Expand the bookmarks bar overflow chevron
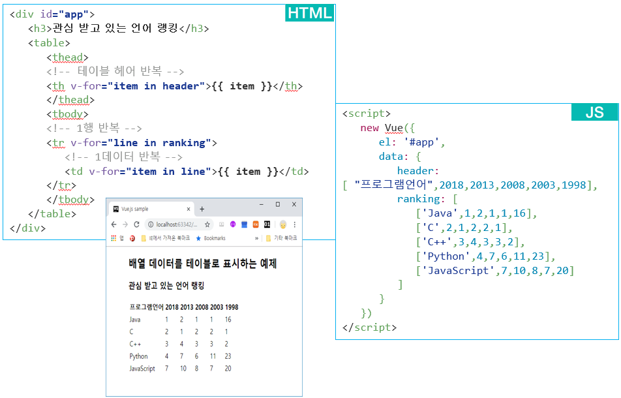This screenshot has height=398, width=621. pyautogui.click(x=256, y=238)
